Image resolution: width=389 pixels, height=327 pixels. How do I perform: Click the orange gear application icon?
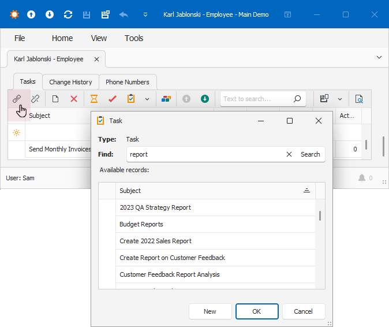[x=14, y=14]
